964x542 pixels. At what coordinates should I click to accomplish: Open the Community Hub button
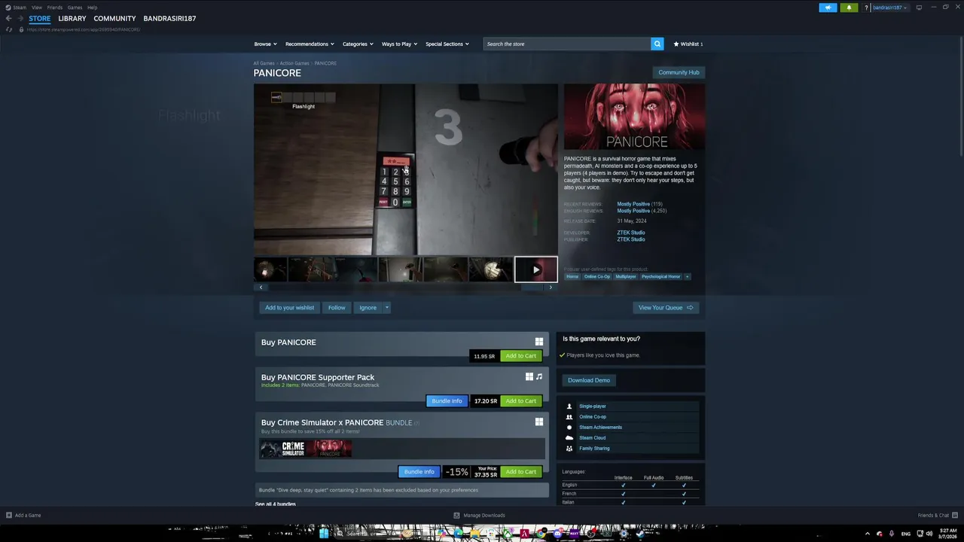(679, 72)
